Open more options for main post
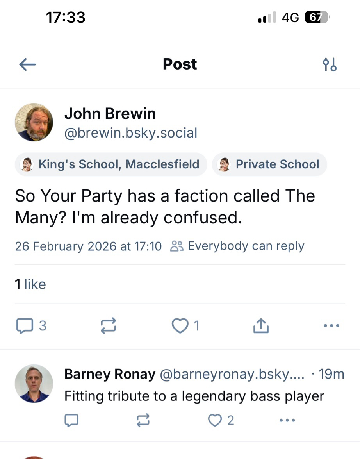This screenshot has height=459, width=360. (x=331, y=325)
